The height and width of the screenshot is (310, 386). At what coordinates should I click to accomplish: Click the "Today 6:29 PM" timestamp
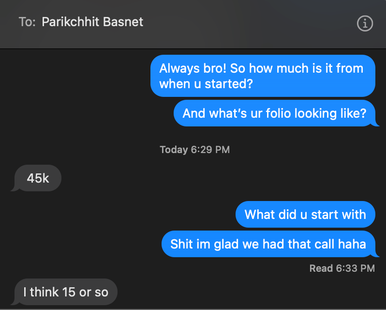click(195, 150)
